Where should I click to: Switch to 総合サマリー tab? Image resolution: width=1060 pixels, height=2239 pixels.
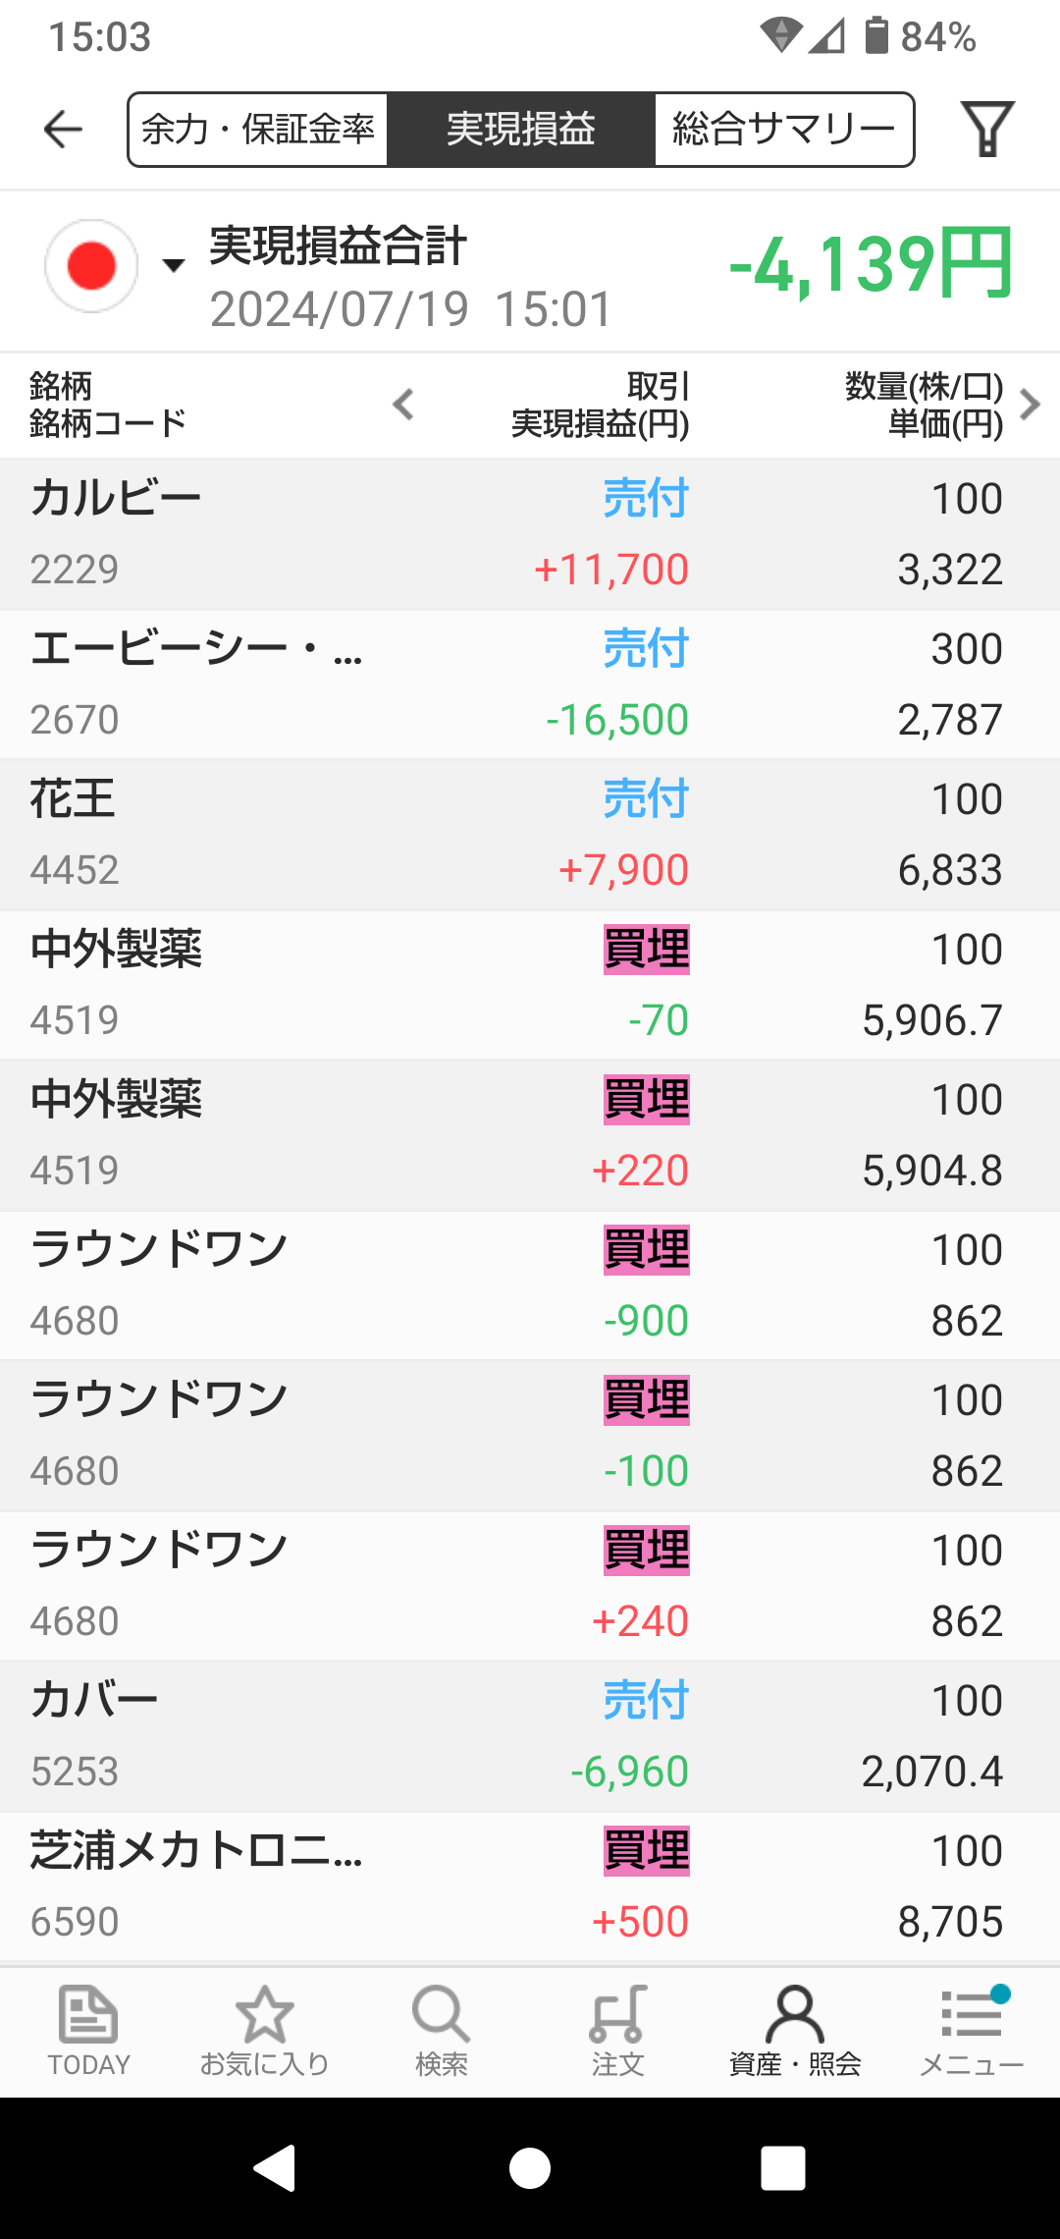(x=783, y=130)
